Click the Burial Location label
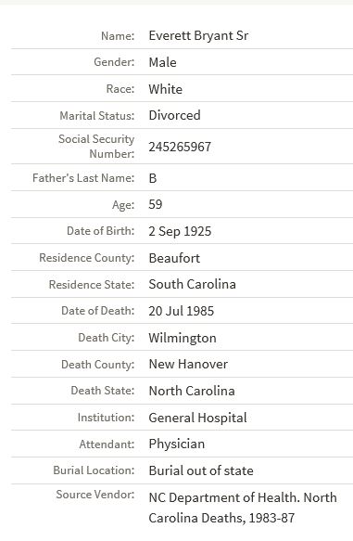This screenshot has height=541, width=353. (94, 470)
